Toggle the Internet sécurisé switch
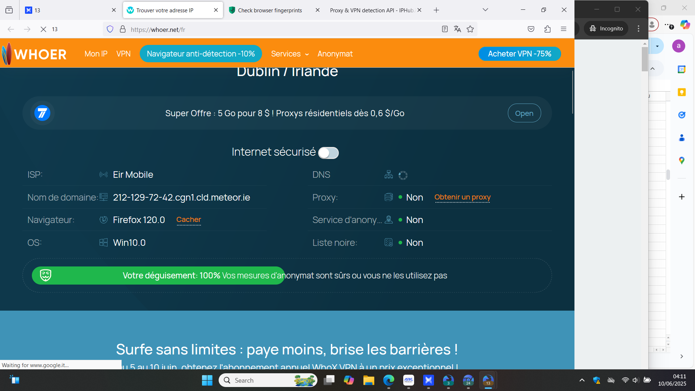 tap(328, 153)
